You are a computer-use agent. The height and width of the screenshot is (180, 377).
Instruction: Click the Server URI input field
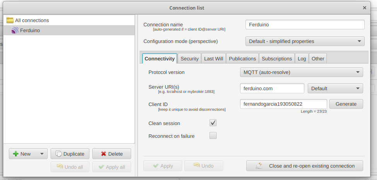(x=272, y=88)
